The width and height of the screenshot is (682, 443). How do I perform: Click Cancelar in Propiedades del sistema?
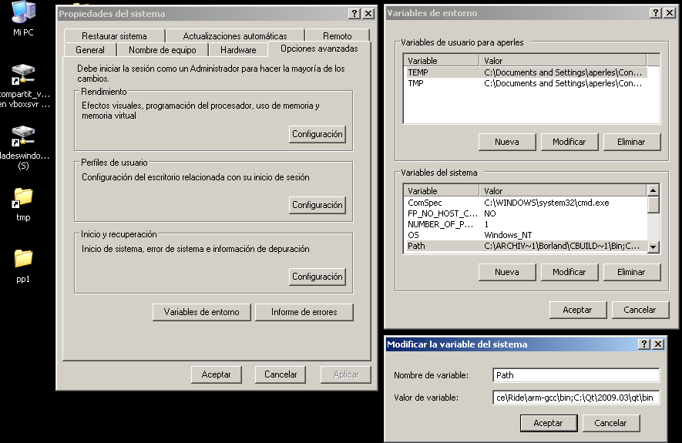(x=281, y=374)
